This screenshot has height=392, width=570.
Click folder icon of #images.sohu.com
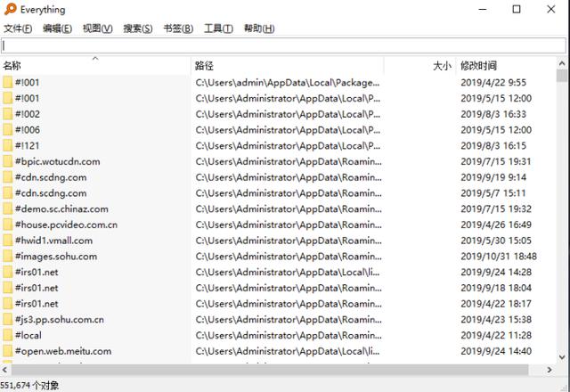[x=8, y=257]
